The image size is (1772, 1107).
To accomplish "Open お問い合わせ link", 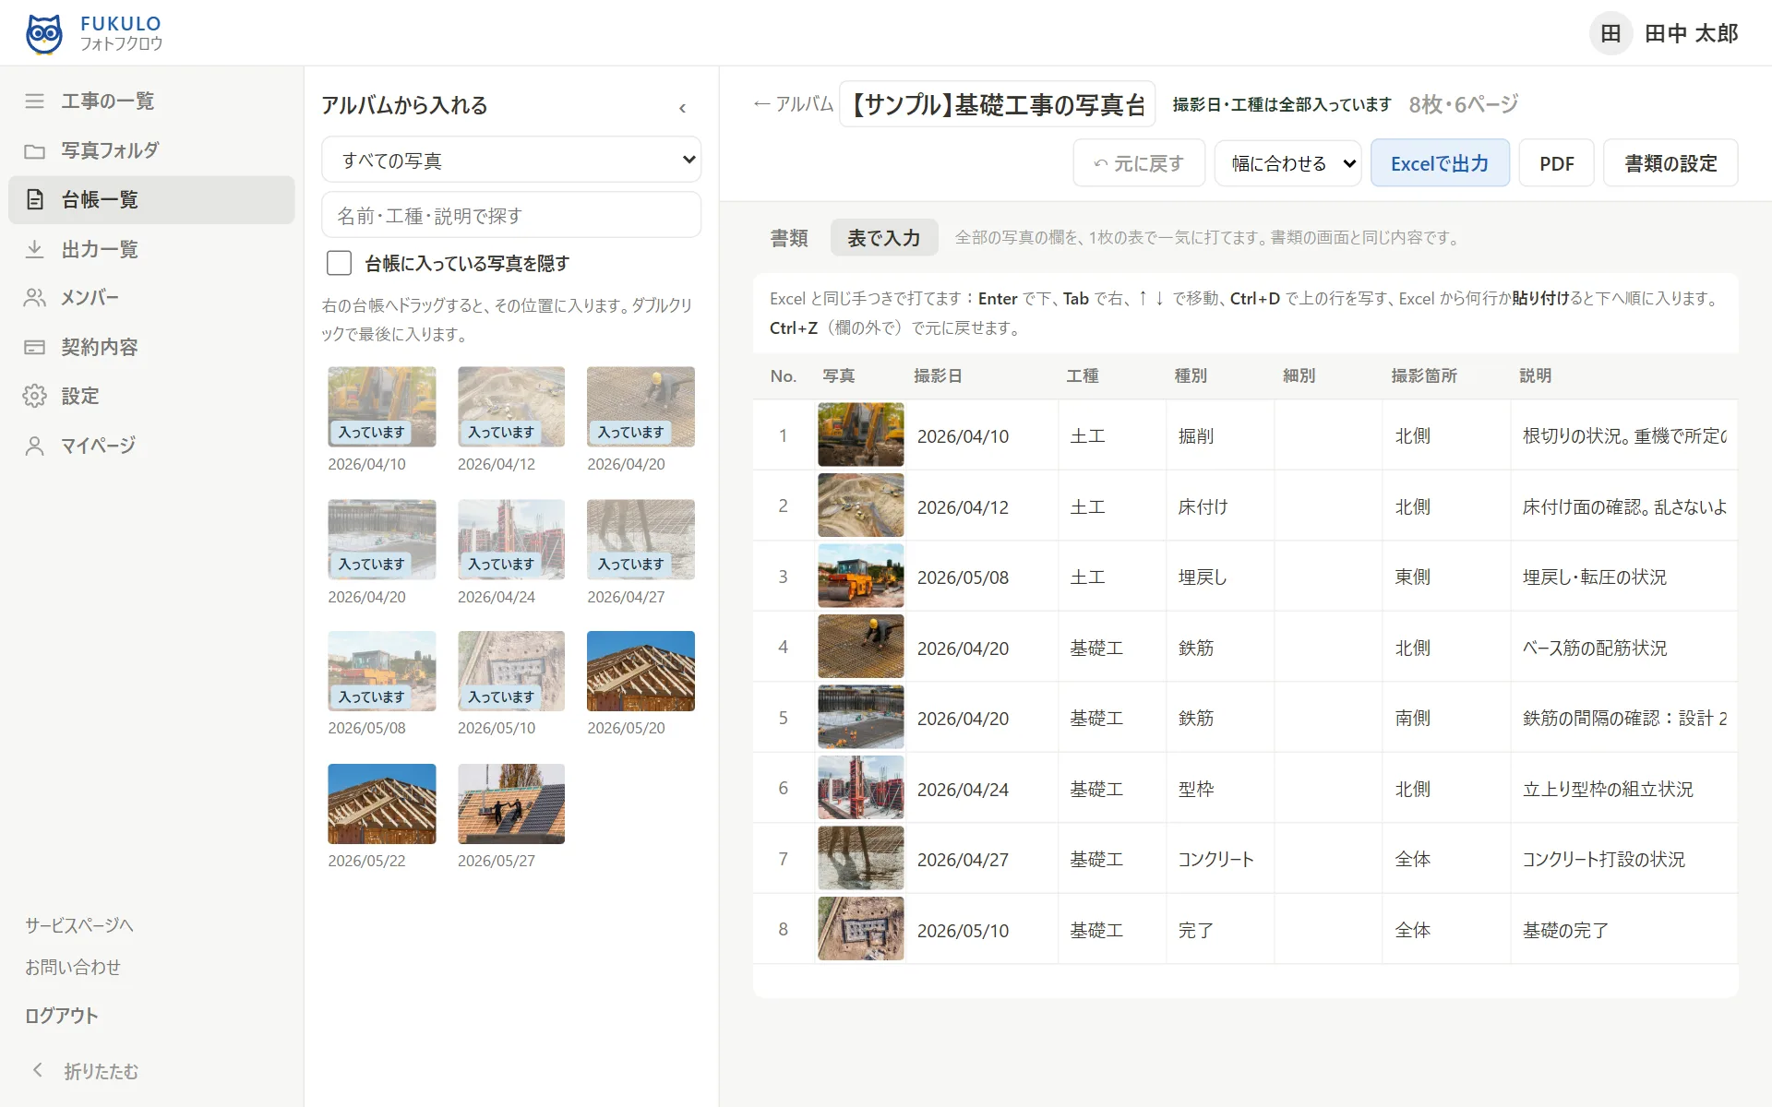I will pos(73,967).
